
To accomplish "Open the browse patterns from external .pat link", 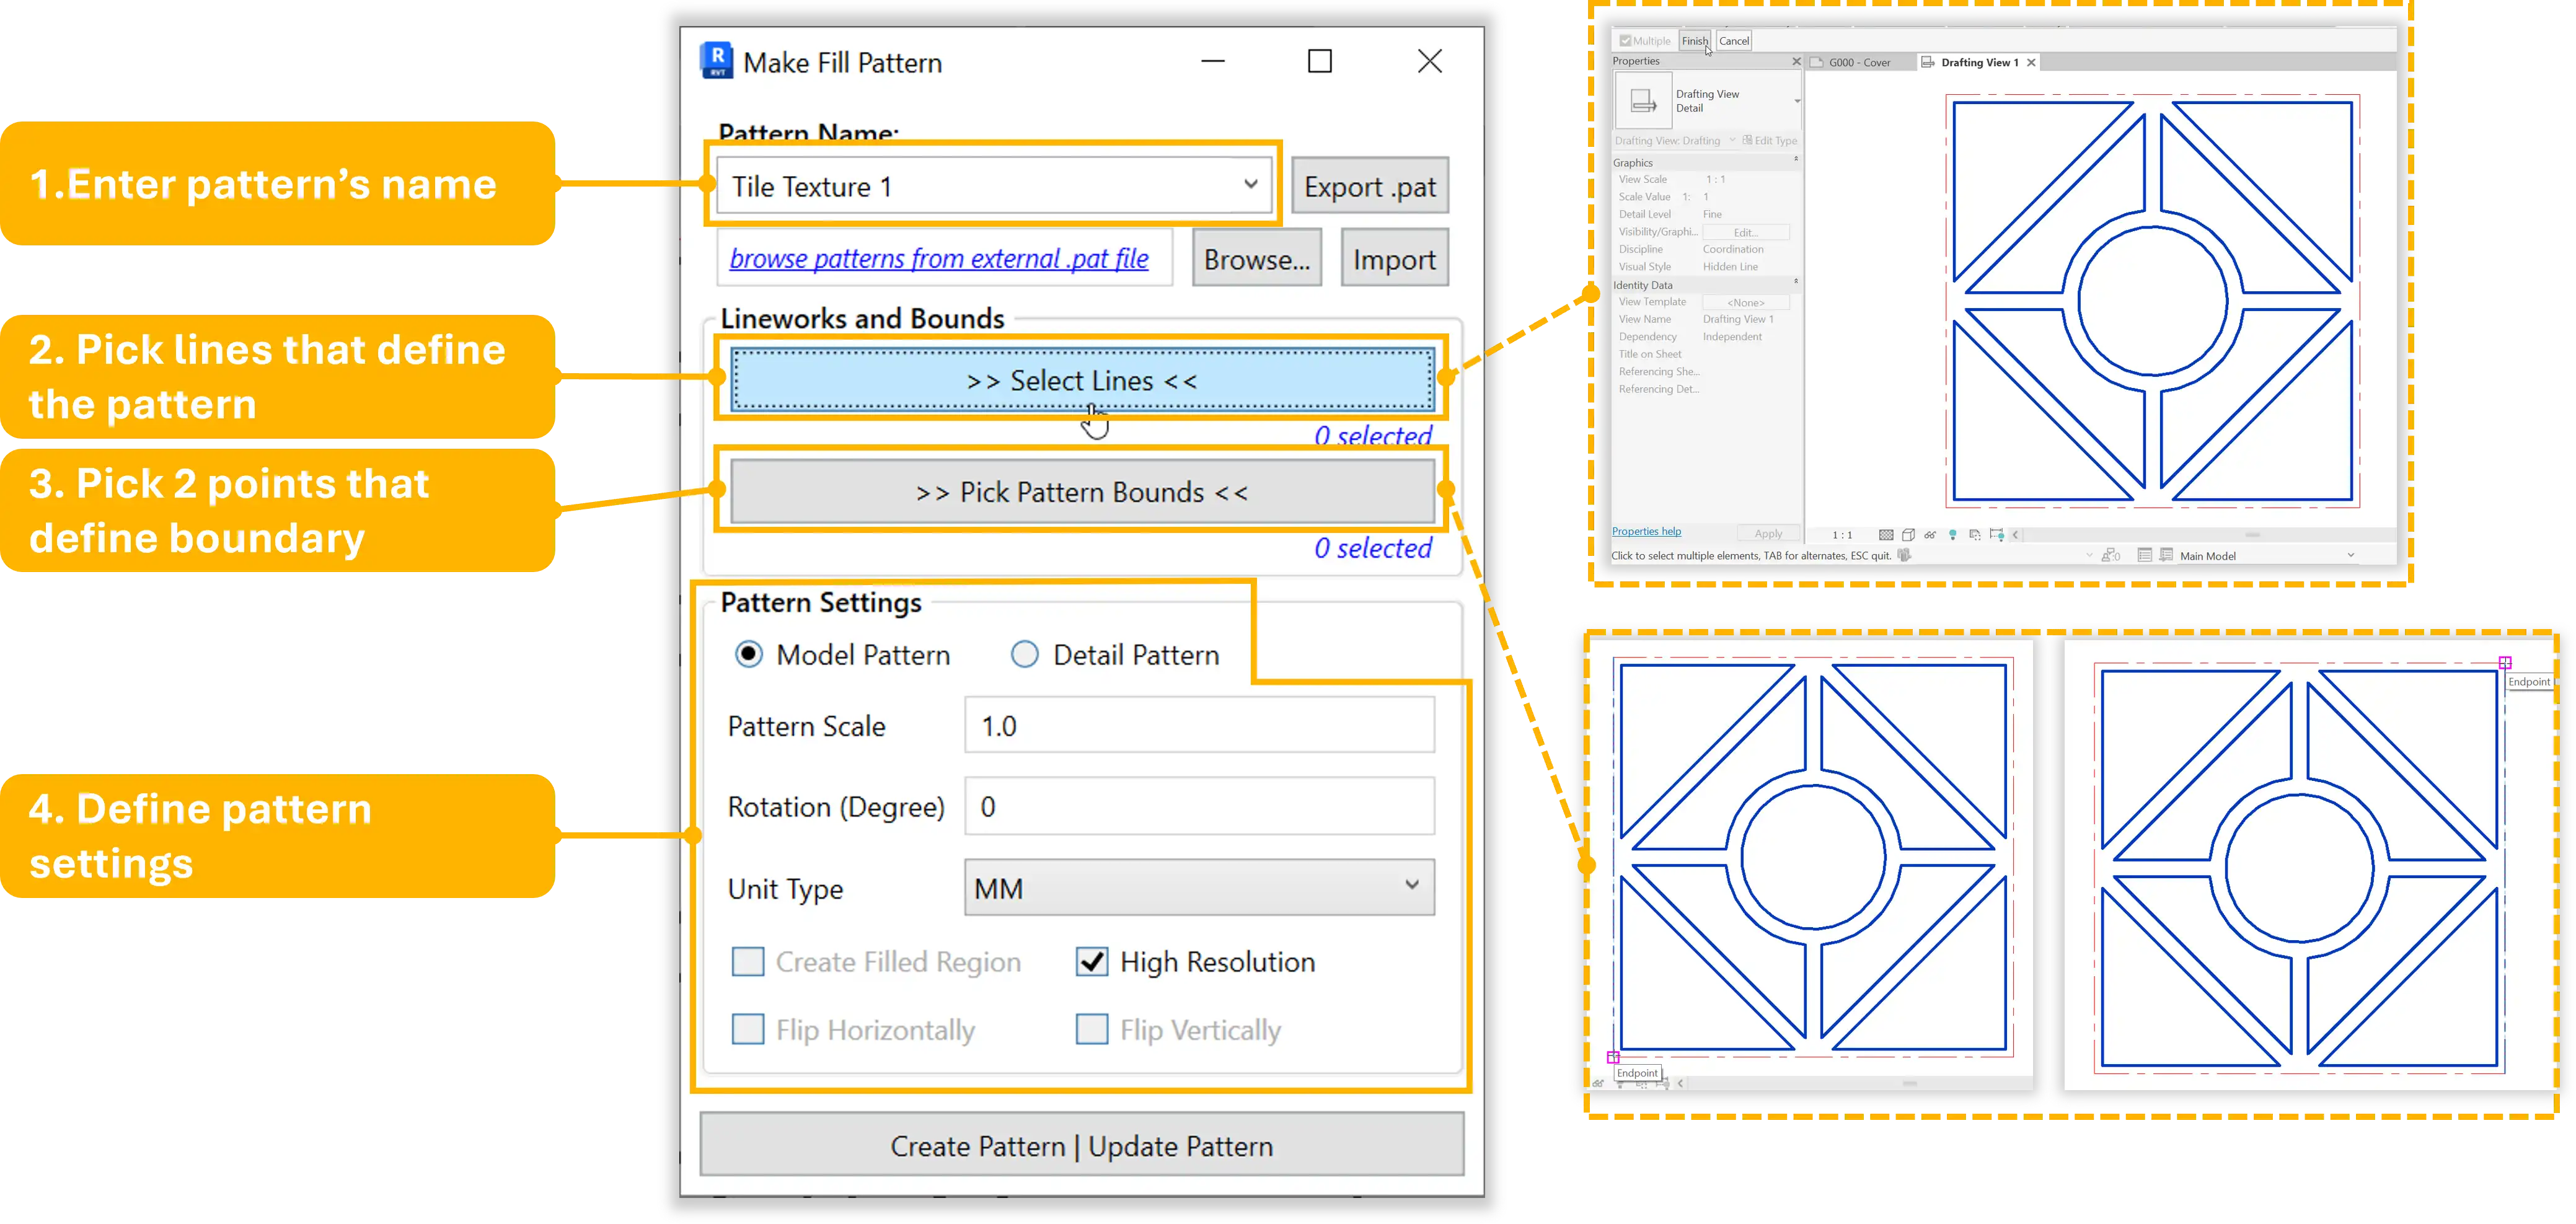I will (938, 259).
